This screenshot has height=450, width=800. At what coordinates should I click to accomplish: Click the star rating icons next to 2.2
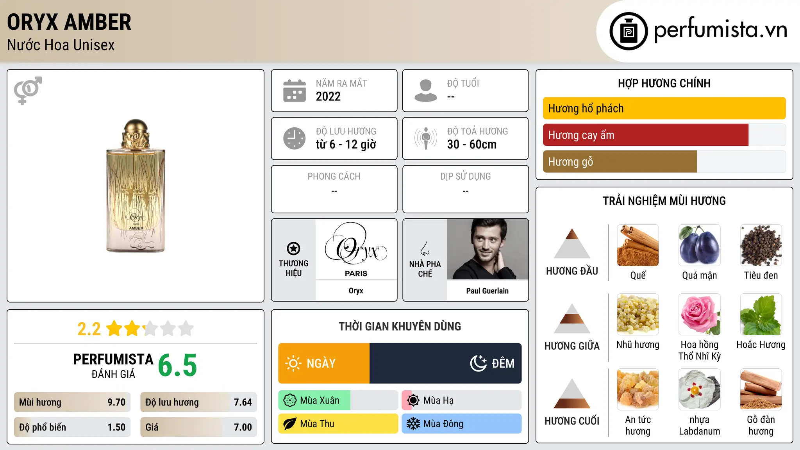tap(150, 329)
